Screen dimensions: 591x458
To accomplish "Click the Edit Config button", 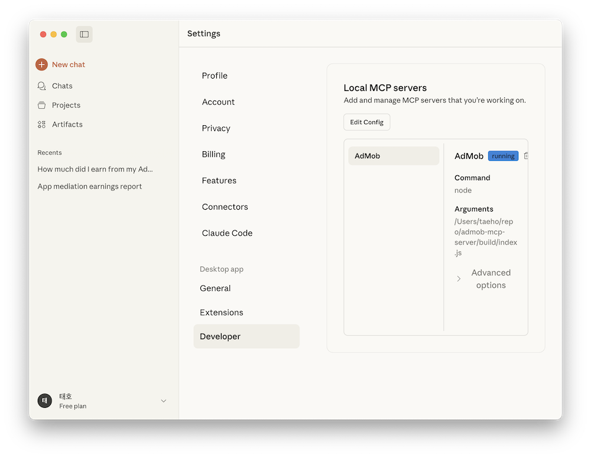I will (x=367, y=122).
